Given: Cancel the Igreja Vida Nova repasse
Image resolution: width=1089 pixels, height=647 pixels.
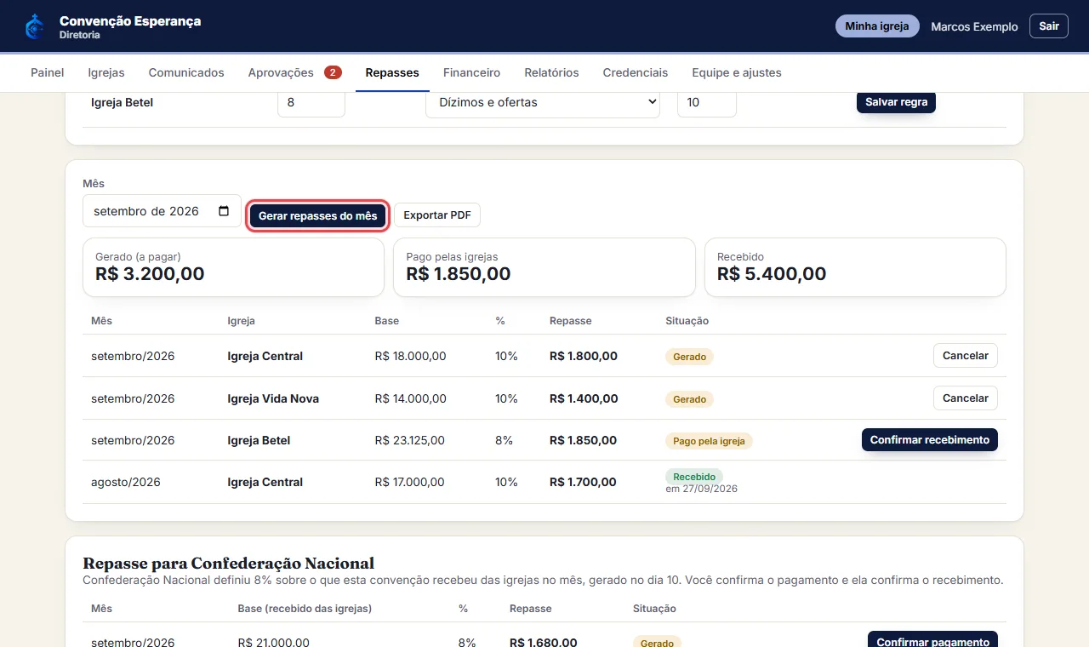Looking at the screenshot, I should (x=966, y=398).
